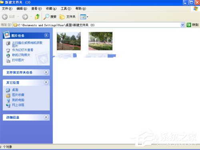This screenshot has height=150, width=200.
Task: Open 桌面 under other places
Action: (x=15, y=90)
